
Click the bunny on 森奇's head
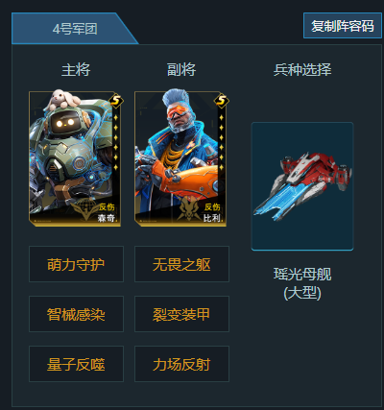tap(61, 100)
